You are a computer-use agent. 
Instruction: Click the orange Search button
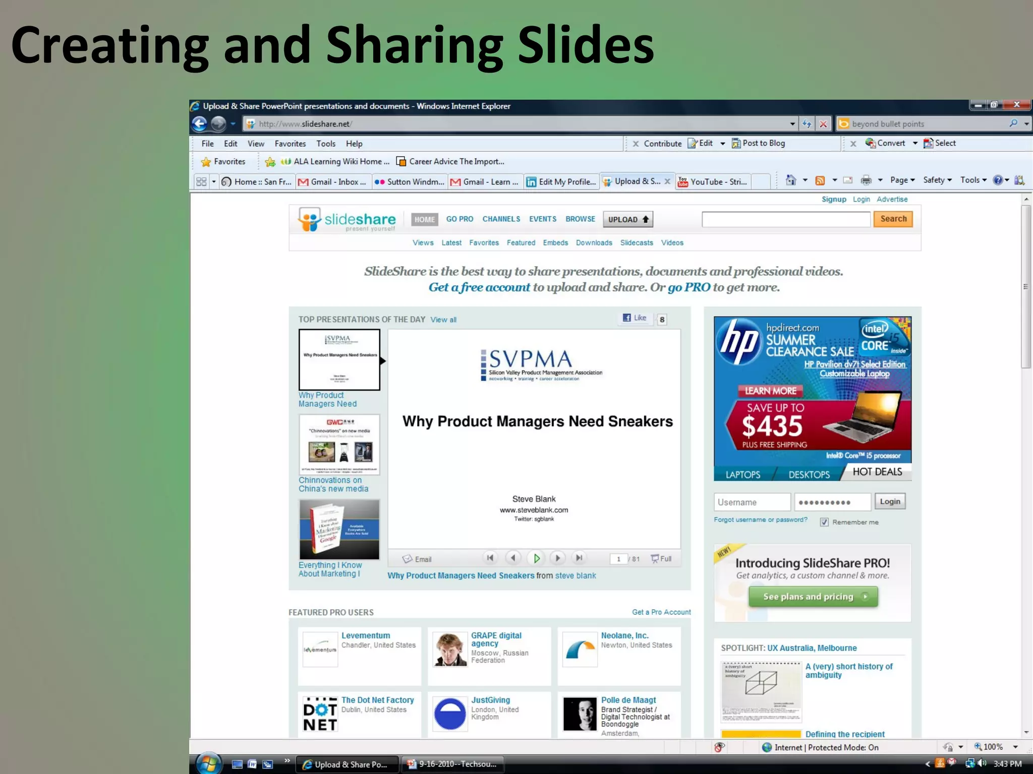tap(893, 219)
